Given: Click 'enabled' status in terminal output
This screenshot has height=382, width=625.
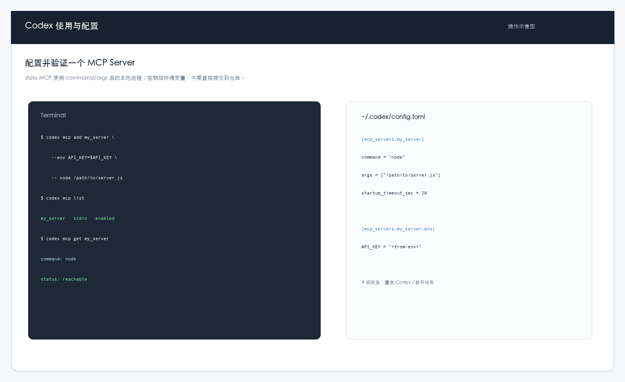Looking at the screenshot, I should point(105,218).
